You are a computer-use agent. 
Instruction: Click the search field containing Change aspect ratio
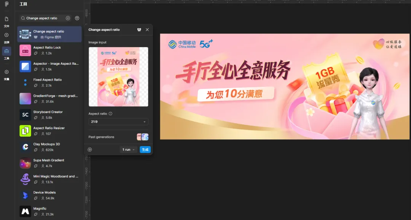click(x=45, y=18)
